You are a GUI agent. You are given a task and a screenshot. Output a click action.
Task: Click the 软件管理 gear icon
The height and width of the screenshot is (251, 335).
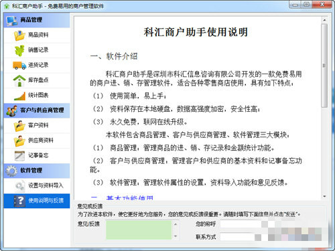click(11, 171)
